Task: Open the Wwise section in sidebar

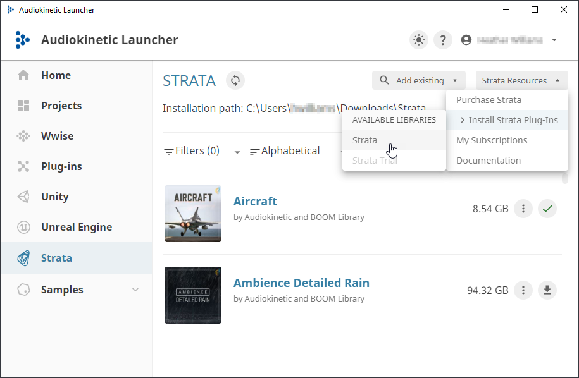Action: pos(57,136)
